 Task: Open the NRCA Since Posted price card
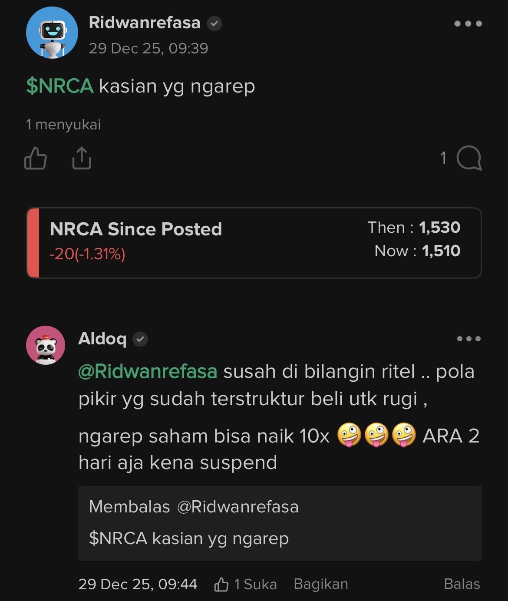tap(254, 242)
